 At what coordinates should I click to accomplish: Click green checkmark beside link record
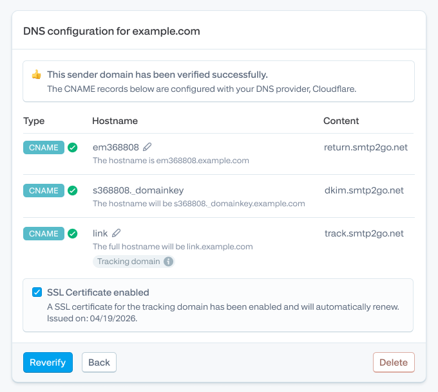(x=73, y=233)
